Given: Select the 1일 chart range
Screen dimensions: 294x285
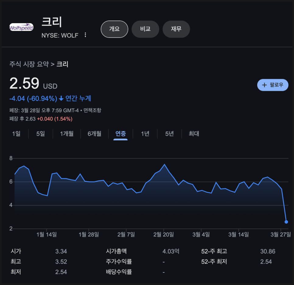Looking at the screenshot, I should 16,134.
